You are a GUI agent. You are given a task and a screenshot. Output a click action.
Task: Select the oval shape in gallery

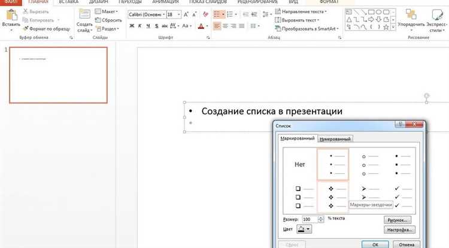pyautogui.click(x=378, y=12)
